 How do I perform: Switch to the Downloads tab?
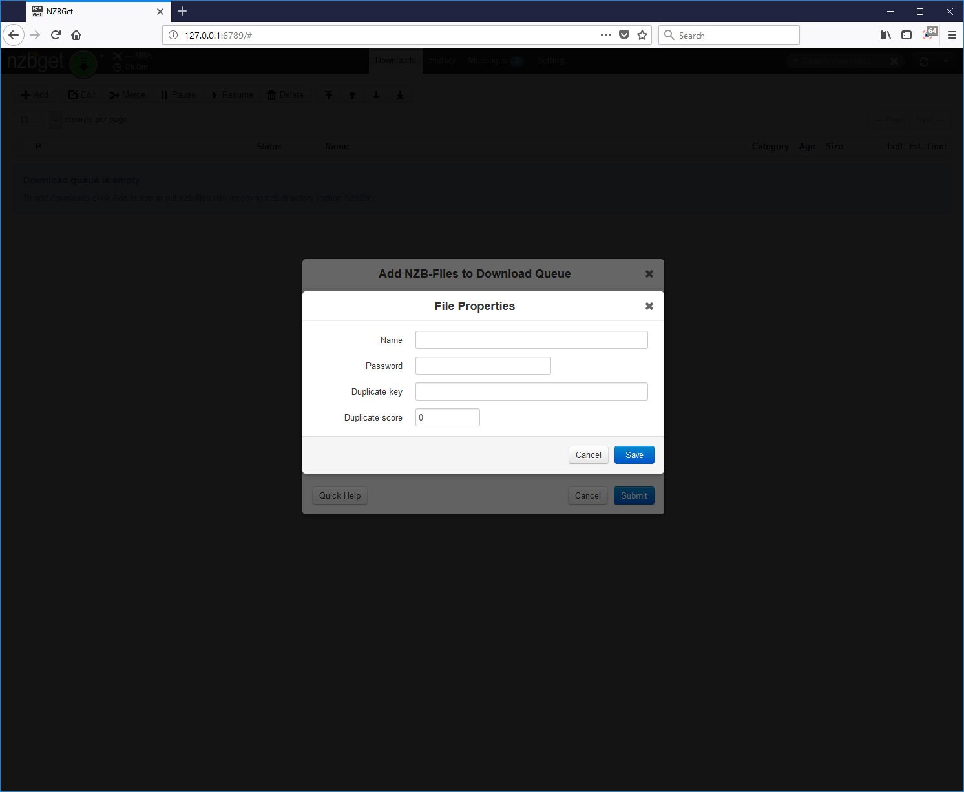click(x=395, y=61)
